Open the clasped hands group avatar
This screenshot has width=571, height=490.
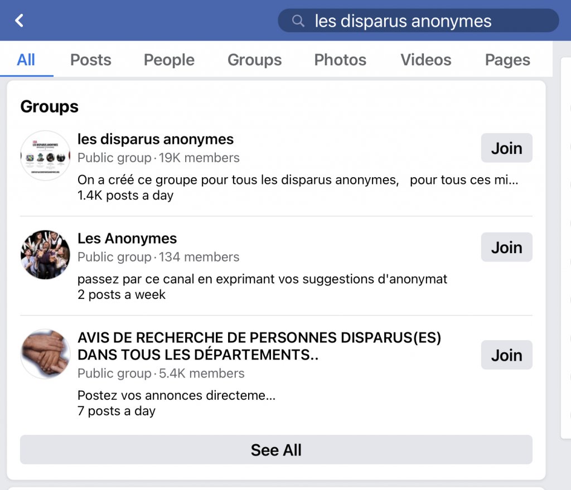(45, 353)
